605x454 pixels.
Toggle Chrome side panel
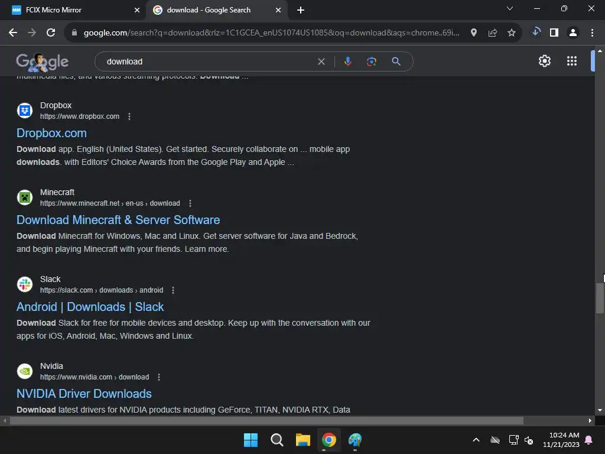(x=554, y=33)
